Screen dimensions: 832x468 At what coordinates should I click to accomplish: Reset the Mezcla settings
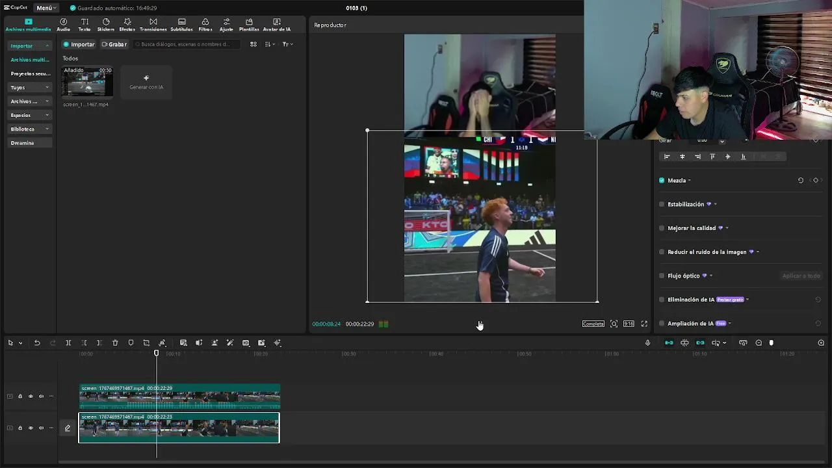click(801, 180)
